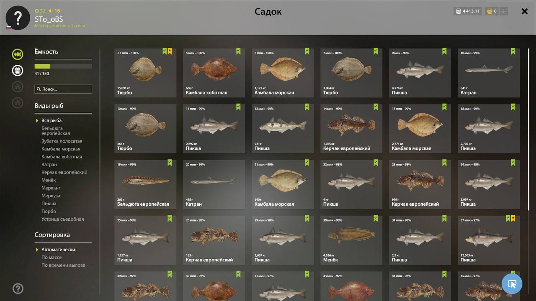The height and width of the screenshot is (301, 536).
Task: Click green check badge on 921 г Пикша
Action: (x=307, y=107)
